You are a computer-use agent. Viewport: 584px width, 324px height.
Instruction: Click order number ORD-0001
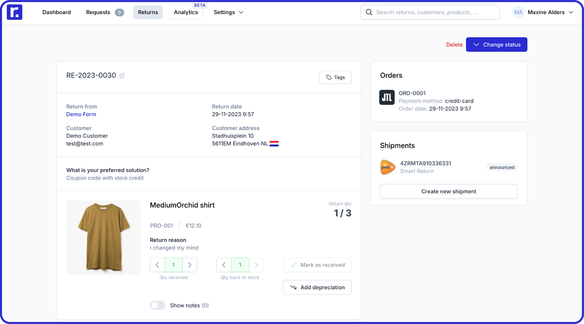[412, 93]
